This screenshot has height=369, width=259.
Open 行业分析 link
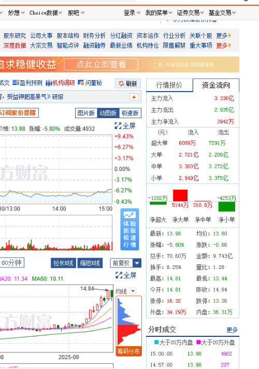(174, 36)
